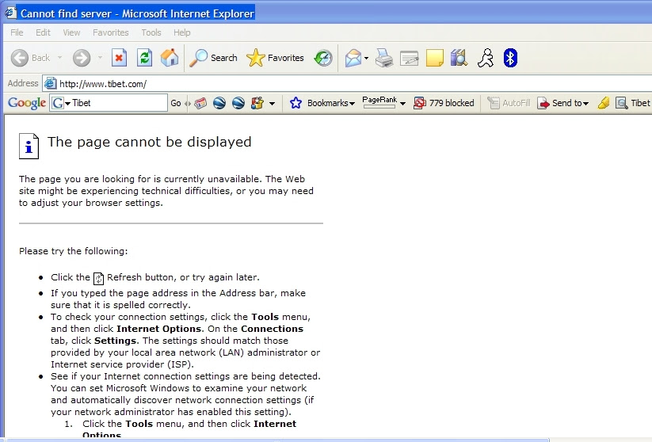This screenshot has width=652, height=442.
Task: Click the Bluetooth icon in toolbar
Action: pos(510,58)
